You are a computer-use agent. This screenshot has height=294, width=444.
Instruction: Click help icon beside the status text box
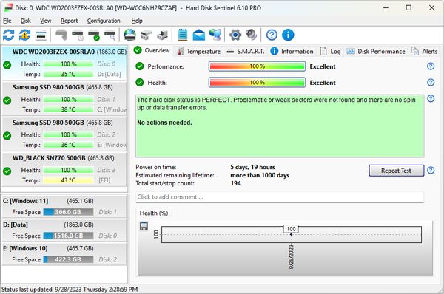431,98
